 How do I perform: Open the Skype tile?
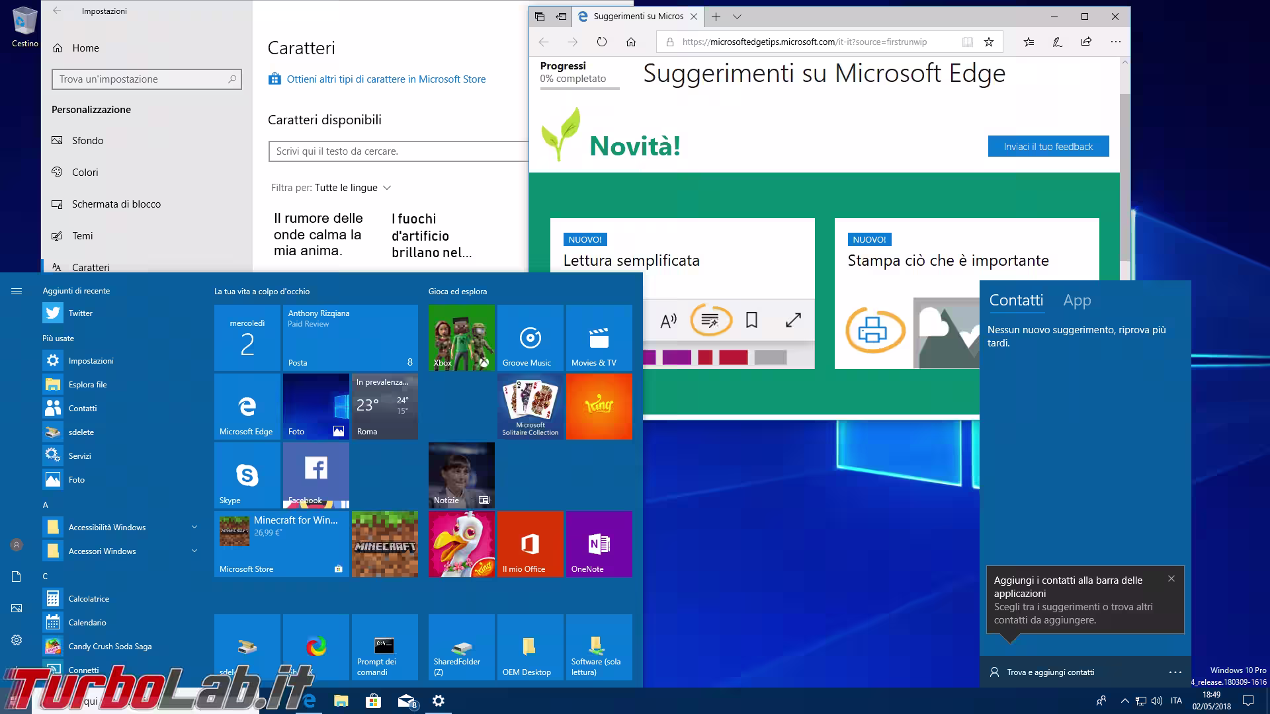[x=247, y=475]
